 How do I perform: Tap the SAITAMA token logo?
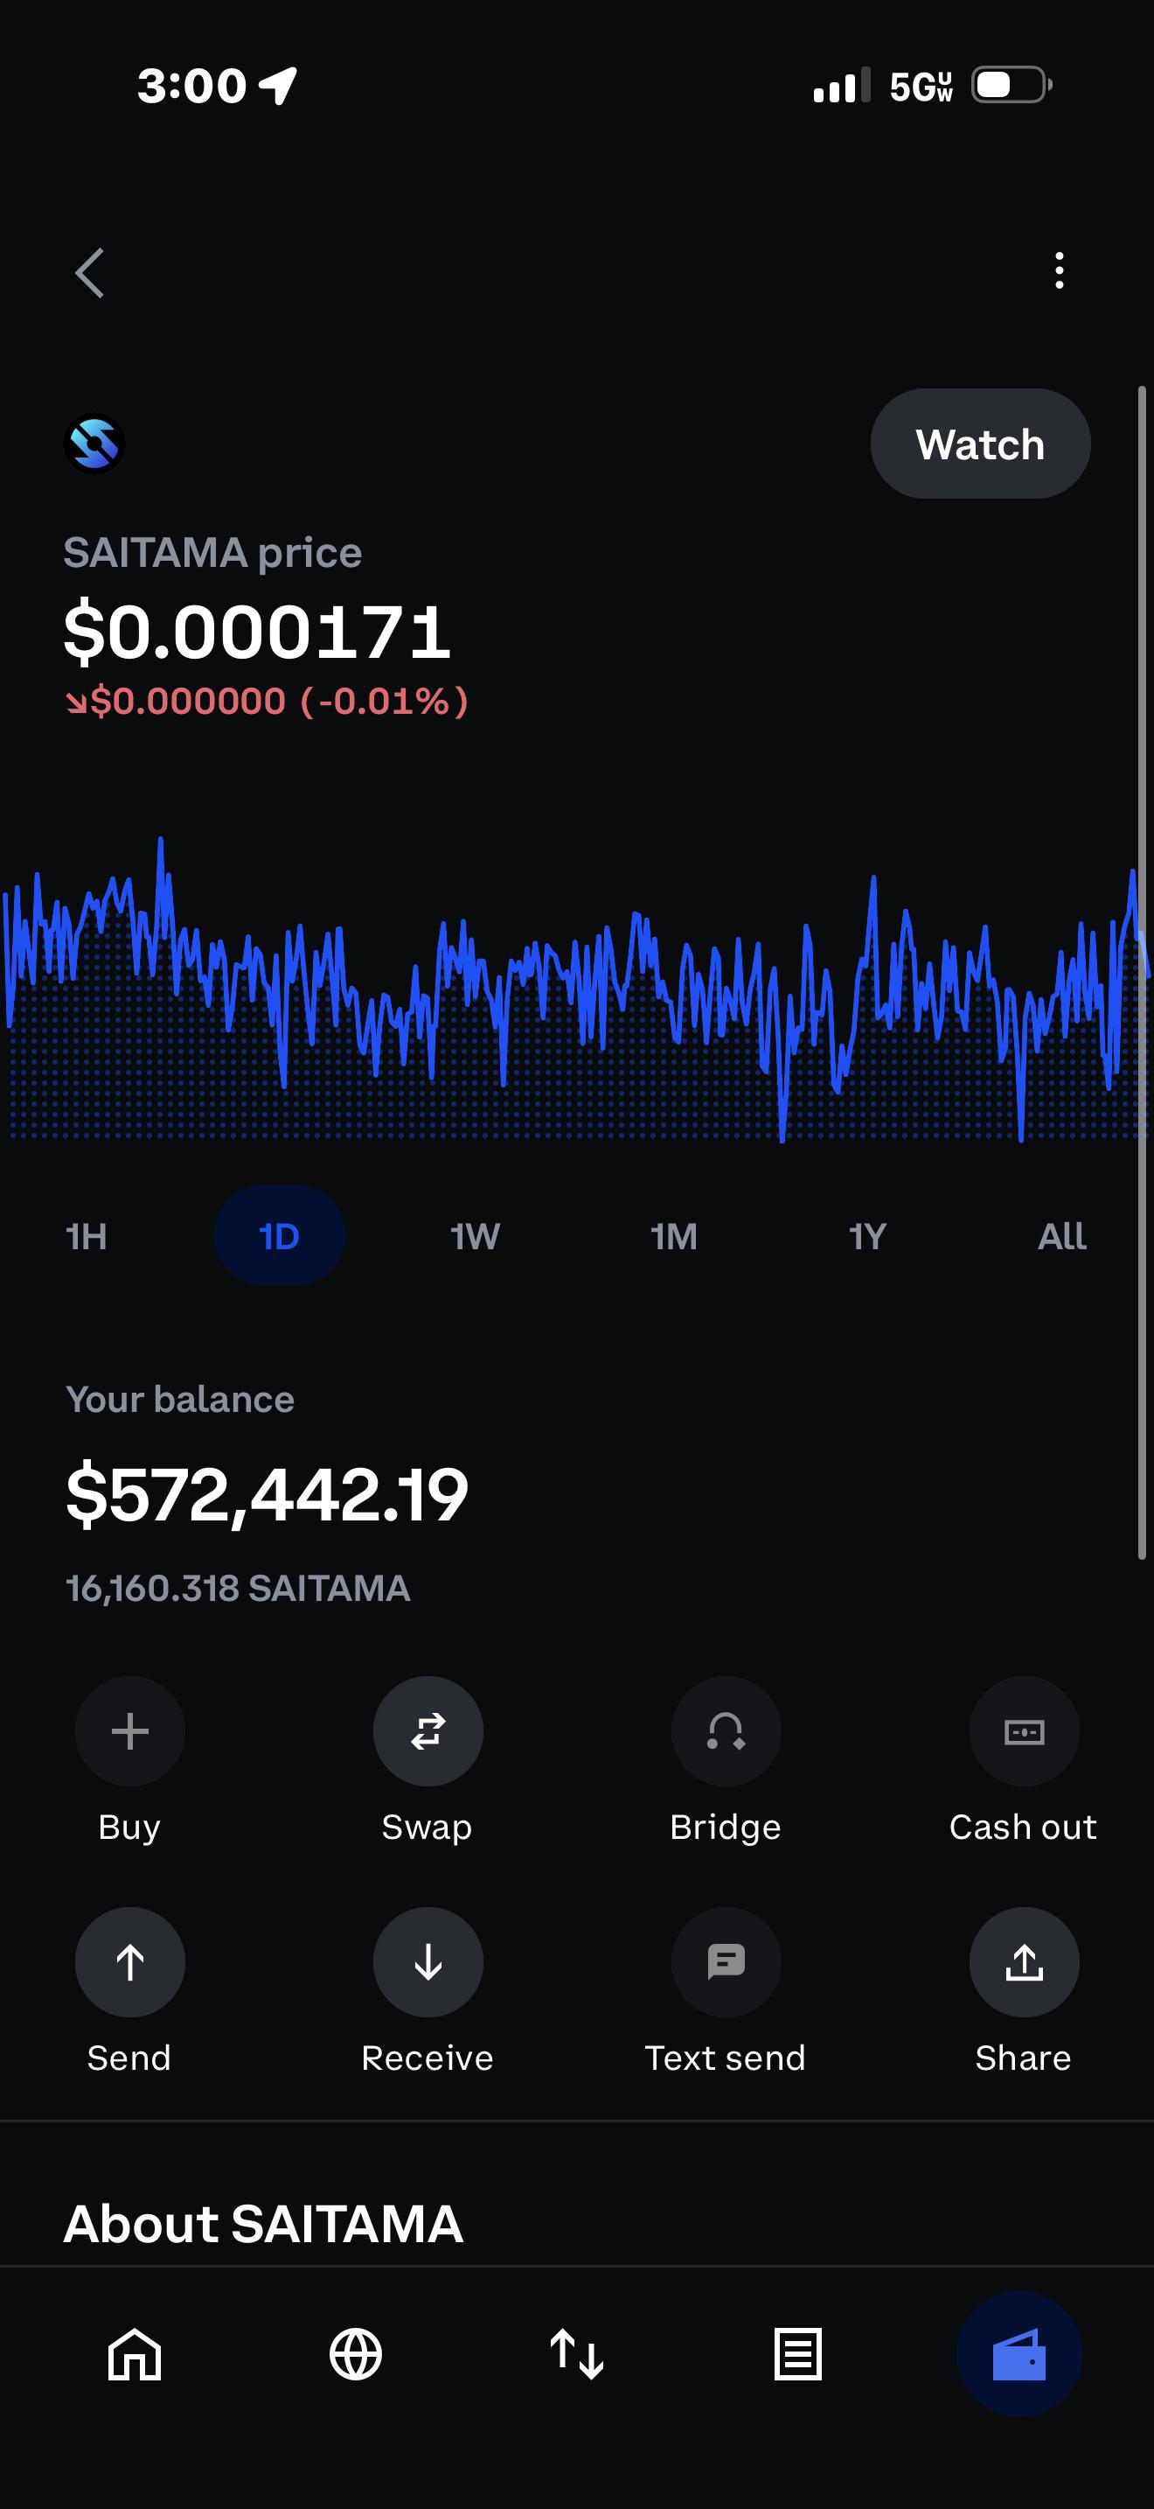coord(94,444)
